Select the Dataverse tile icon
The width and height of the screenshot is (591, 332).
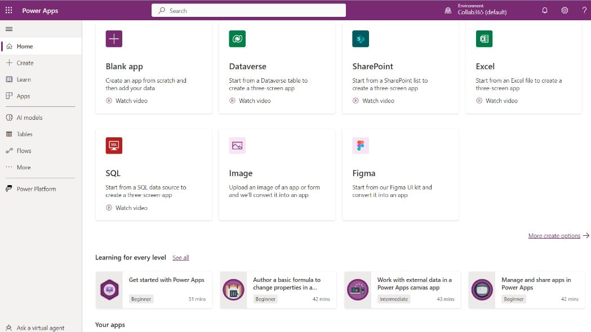[237, 39]
